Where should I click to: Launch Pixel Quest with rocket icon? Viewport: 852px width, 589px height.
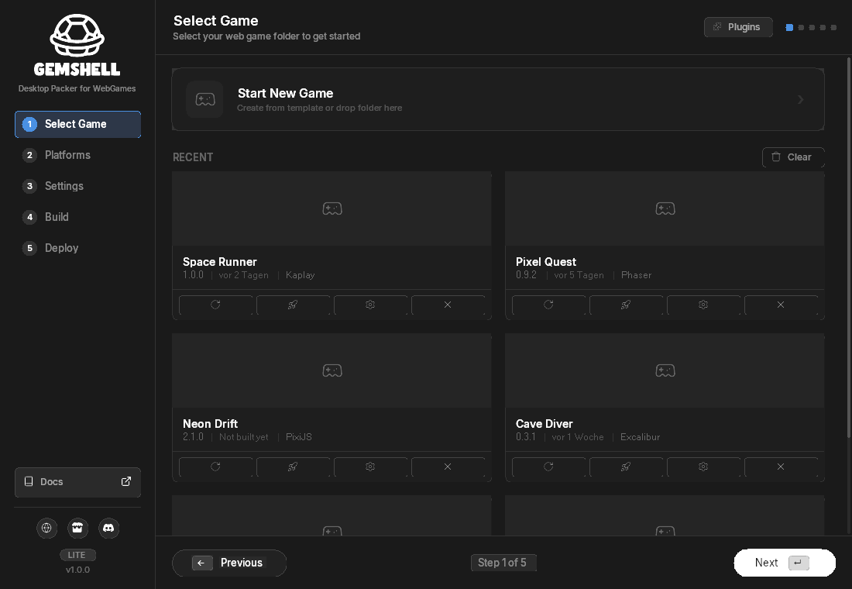[626, 305]
